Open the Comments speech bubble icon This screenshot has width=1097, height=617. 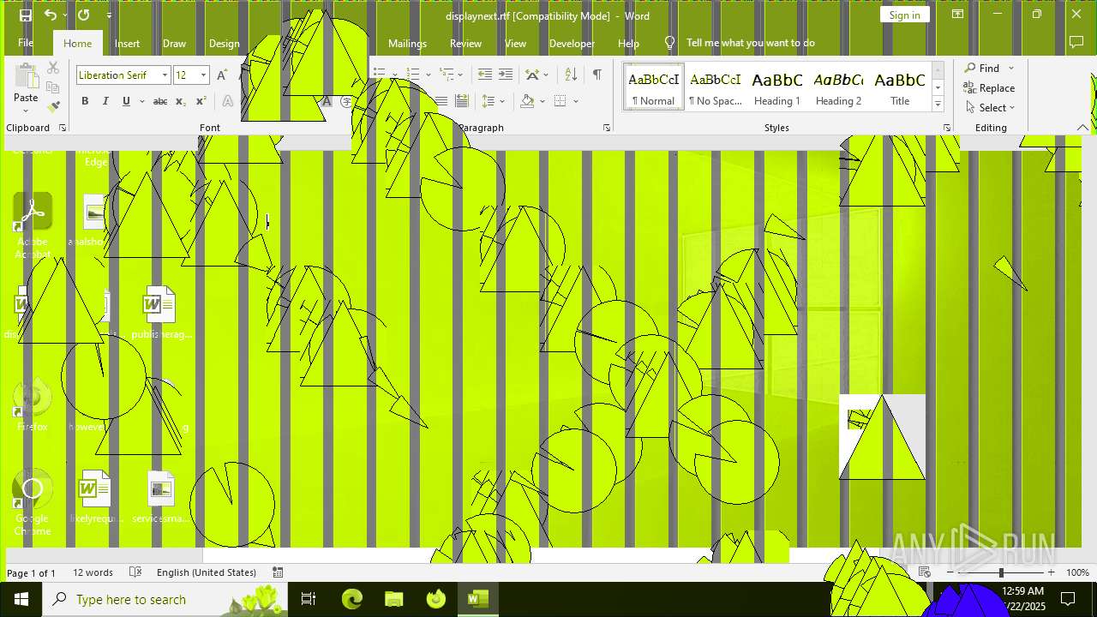(x=1076, y=43)
